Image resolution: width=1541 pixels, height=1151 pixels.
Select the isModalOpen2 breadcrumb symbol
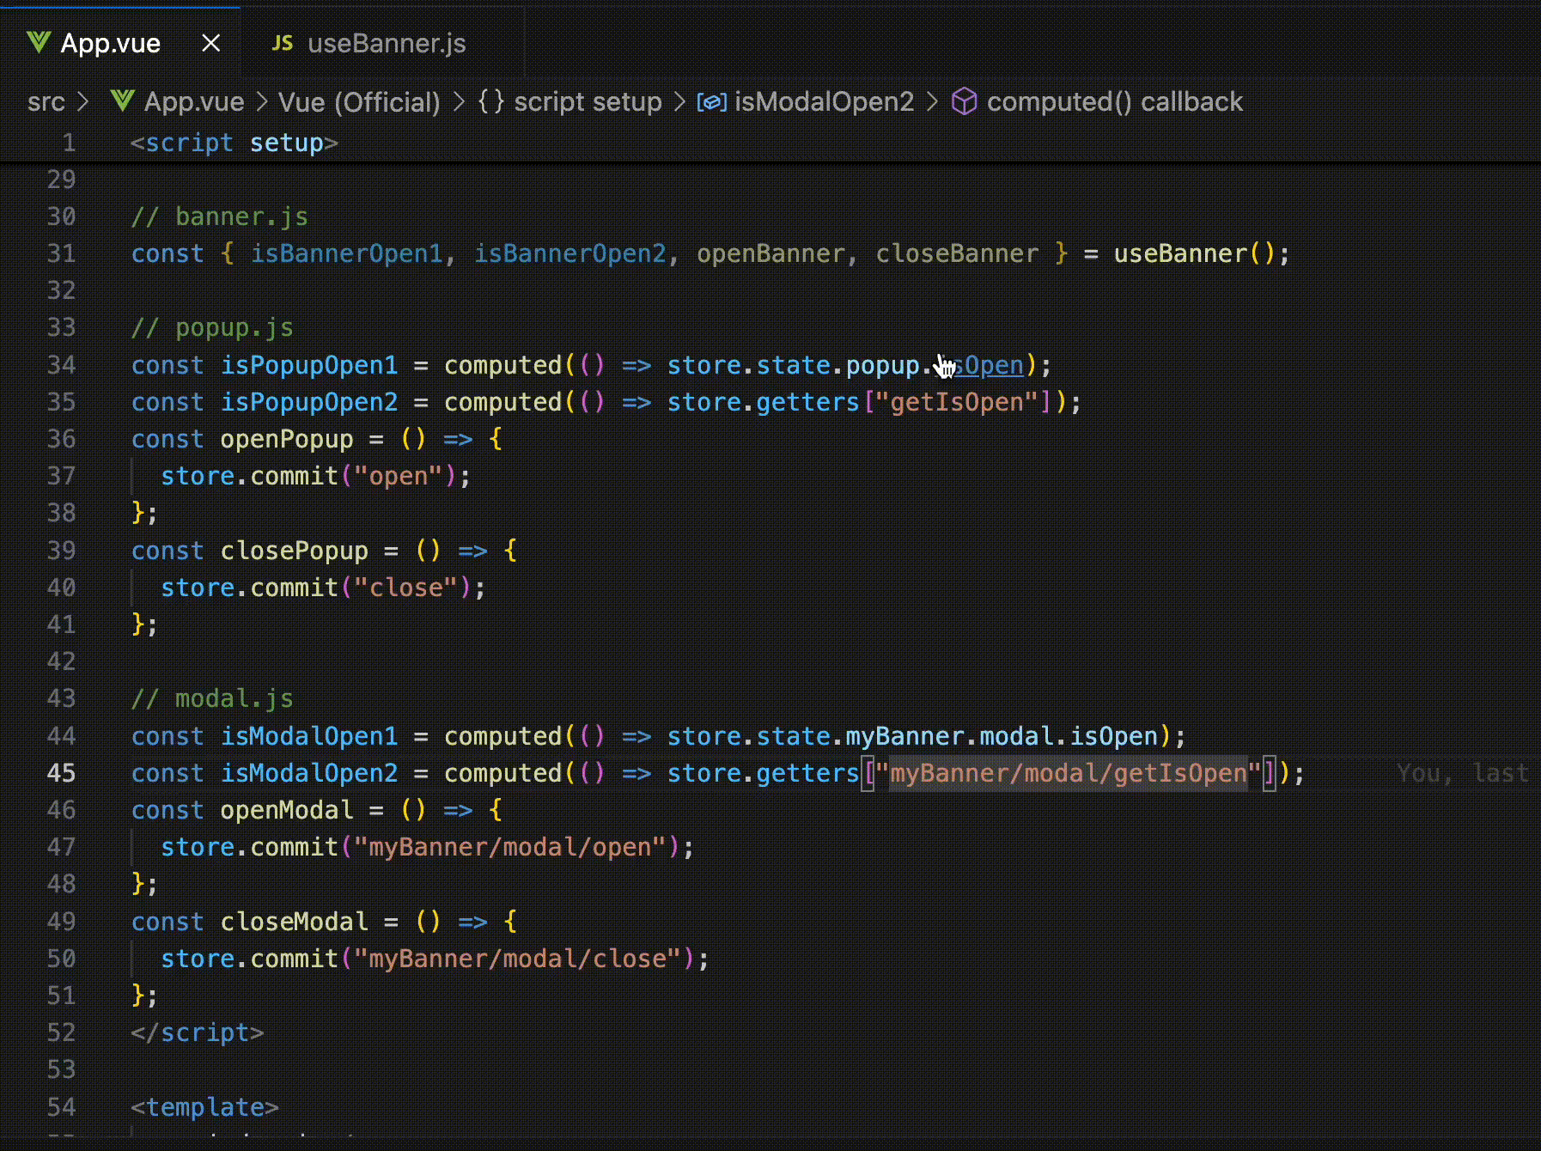[825, 102]
